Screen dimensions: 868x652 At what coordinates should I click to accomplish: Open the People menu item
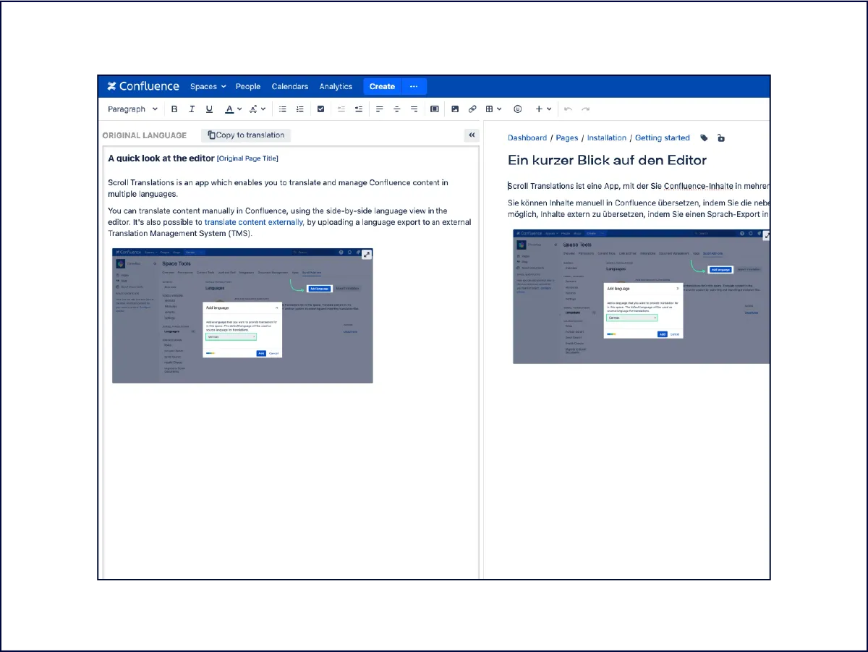(248, 87)
